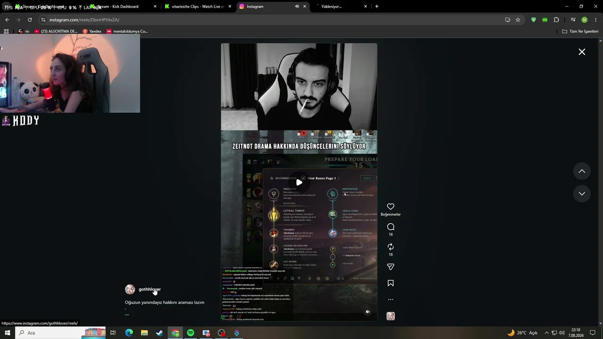Open more options for the reel

(x=391, y=299)
